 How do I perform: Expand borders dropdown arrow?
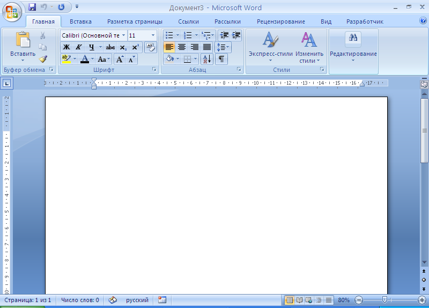click(195, 59)
